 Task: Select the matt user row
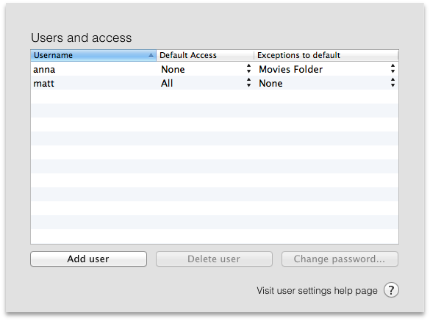pyautogui.click(x=215, y=83)
